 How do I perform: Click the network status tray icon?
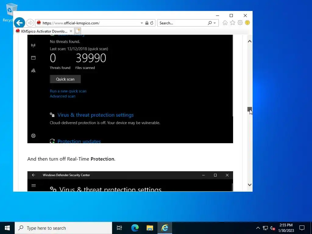(x=265, y=228)
